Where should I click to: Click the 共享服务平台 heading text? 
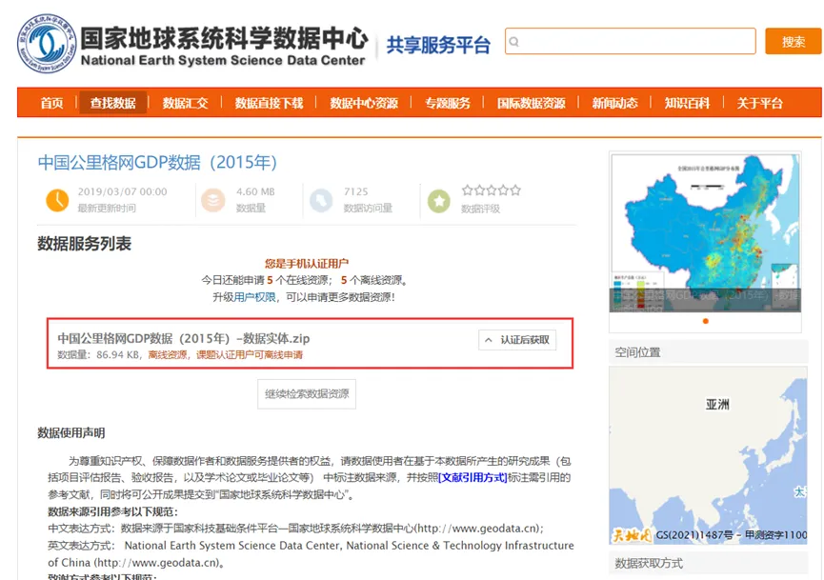coord(438,45)
